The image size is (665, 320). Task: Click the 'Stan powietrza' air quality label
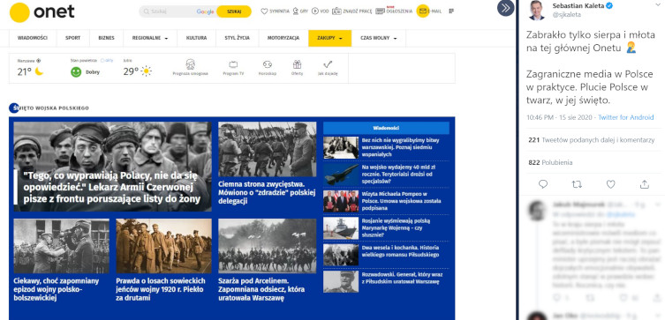(x=84, y=61)
